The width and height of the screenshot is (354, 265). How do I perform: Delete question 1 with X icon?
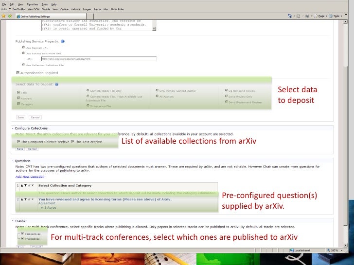[33, 185]
